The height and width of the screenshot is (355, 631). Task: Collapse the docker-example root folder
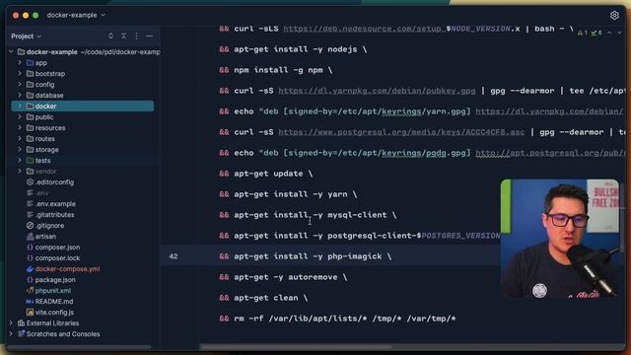tap(11, 52)
